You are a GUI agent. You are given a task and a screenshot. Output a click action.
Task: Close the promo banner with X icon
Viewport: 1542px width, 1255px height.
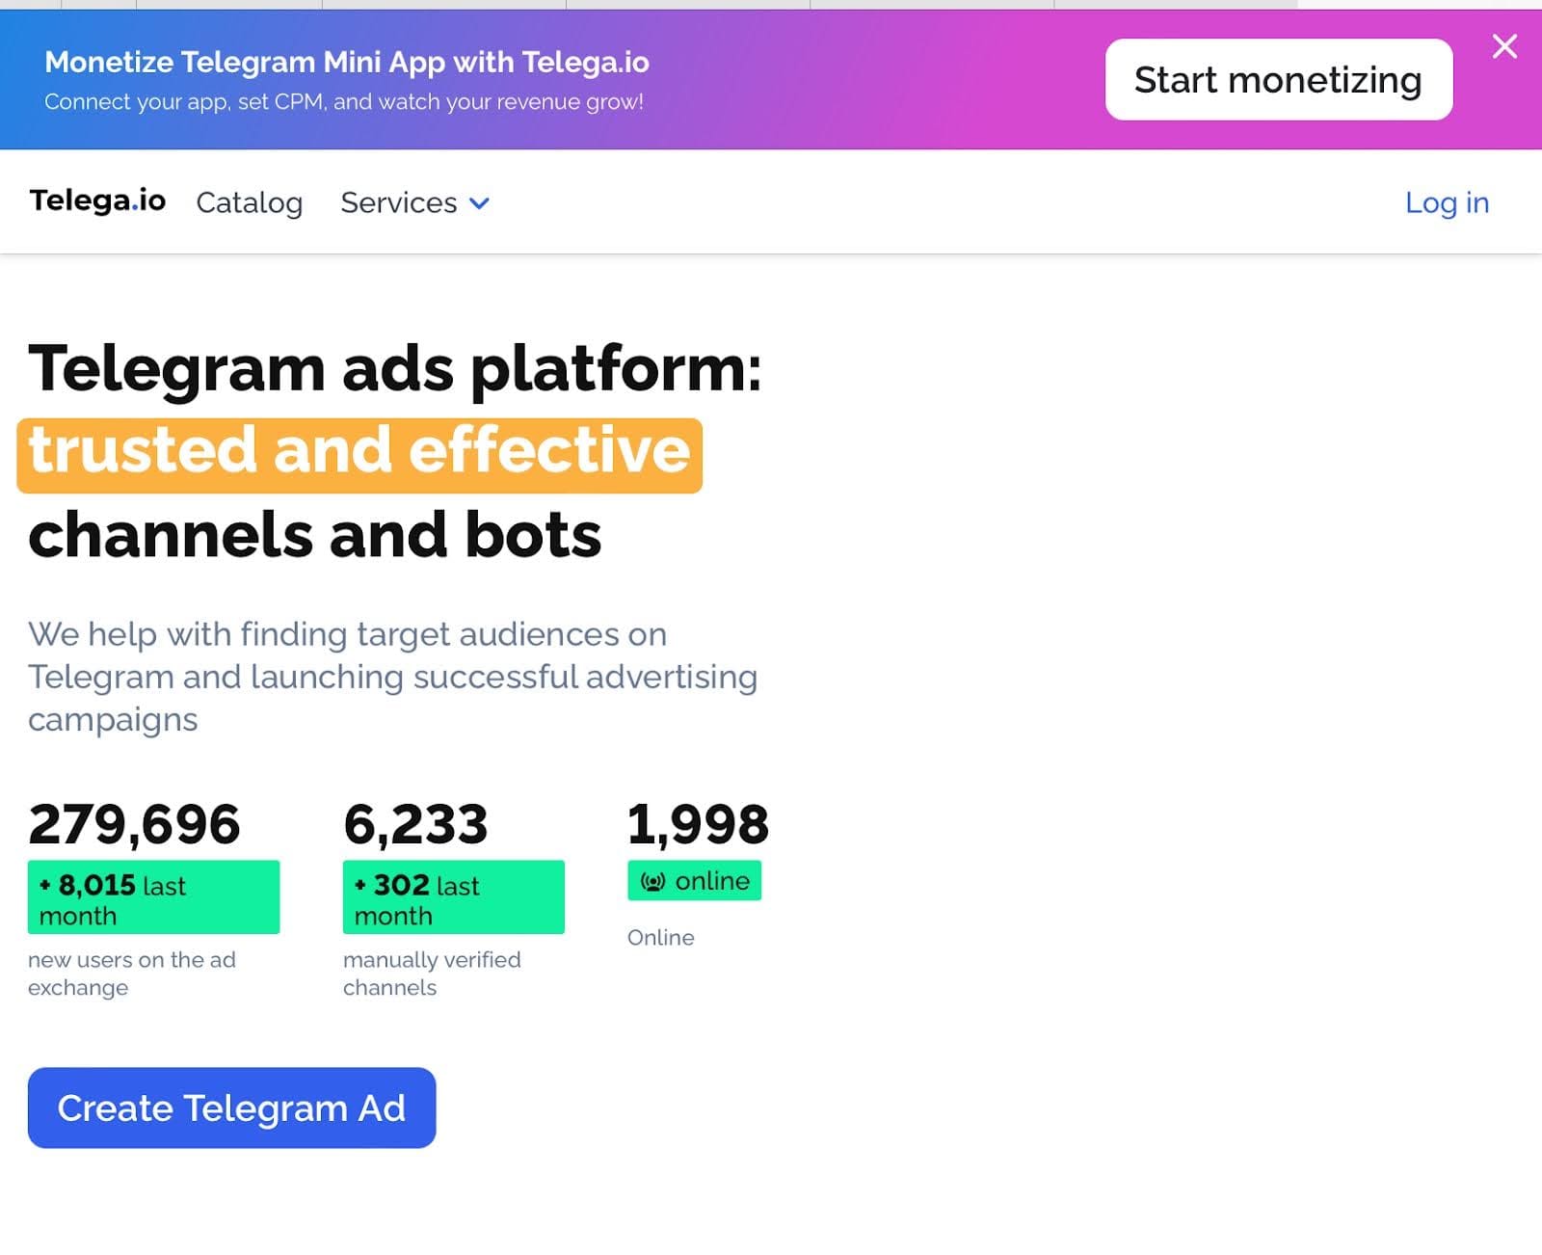click(x=1504, y=46)
